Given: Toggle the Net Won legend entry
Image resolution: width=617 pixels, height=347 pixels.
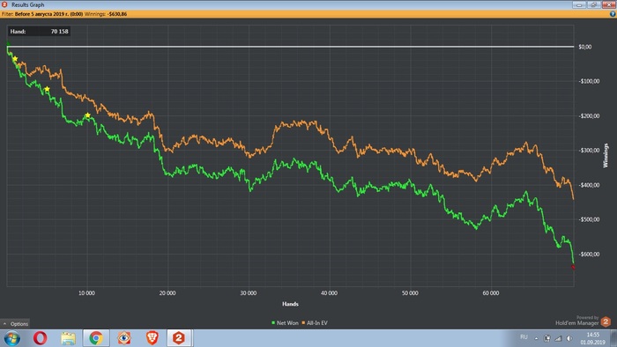Looking at the screenshot, I should (x=285, y=323).
